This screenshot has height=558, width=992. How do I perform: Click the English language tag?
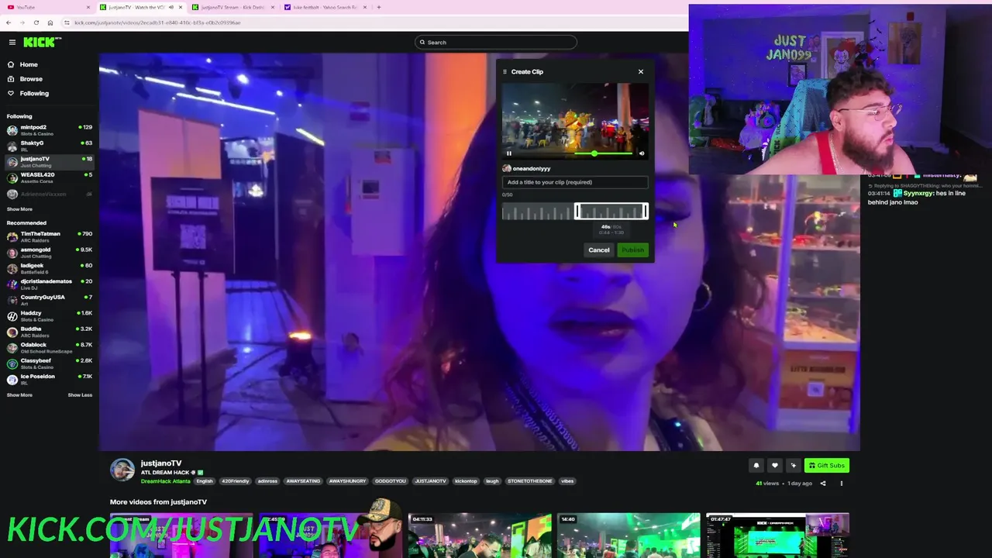(x=205, y=481)
